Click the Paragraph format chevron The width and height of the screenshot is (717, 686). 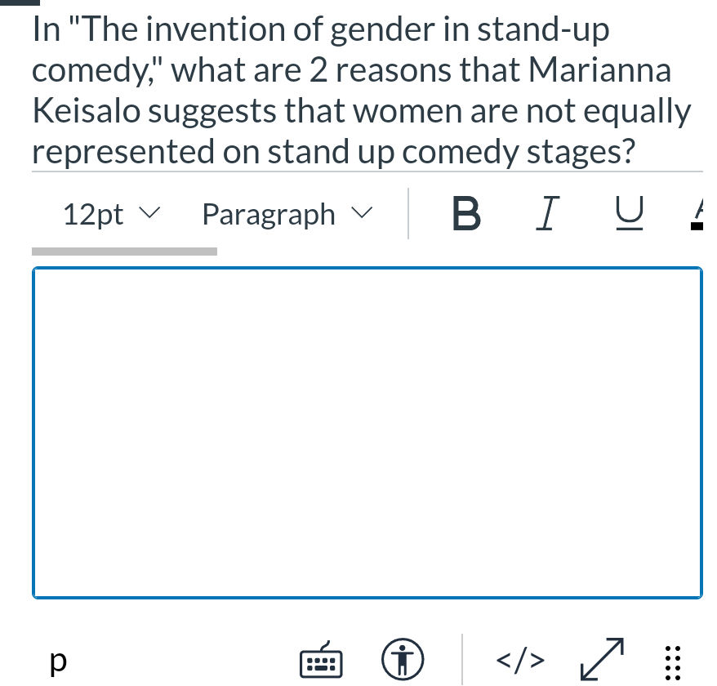pyautogui.click(x=360, y=213)
